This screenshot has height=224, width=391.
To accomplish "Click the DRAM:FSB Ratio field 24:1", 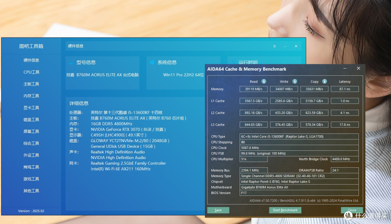I will (x=345, y=170).
